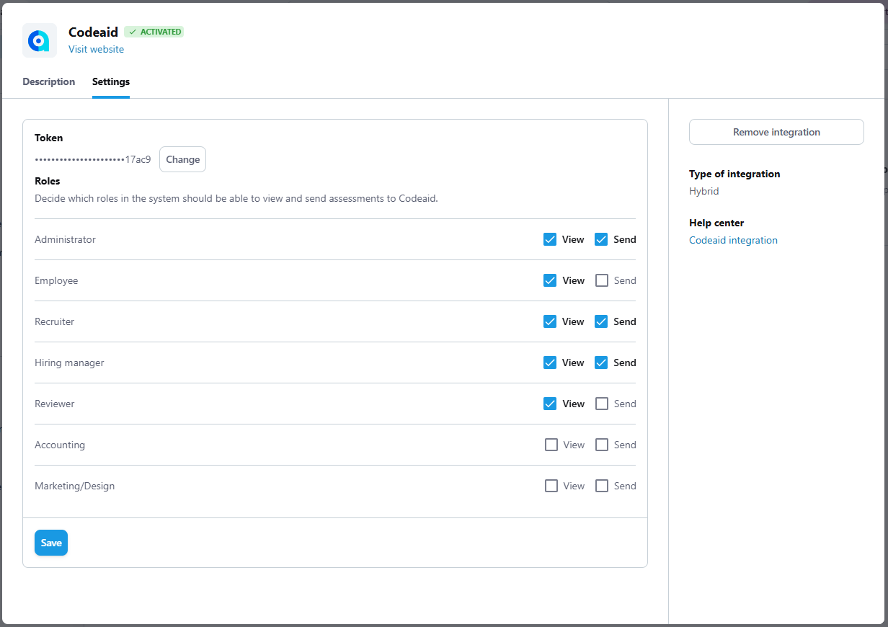The width and height of the screenshot is (888, 627).
Task: Uncheck View for Reviewer role
Action: (550, 404)
